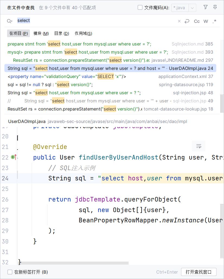Select the spring-datasource.jsp result row
224x279 pixels.
click(108, 85)
